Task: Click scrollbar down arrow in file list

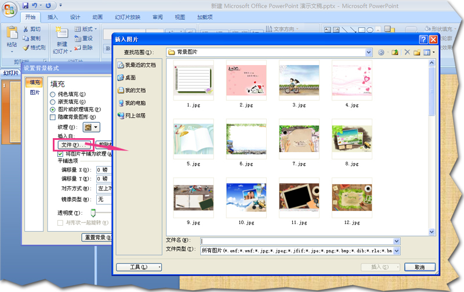Action: click(432, 232)
